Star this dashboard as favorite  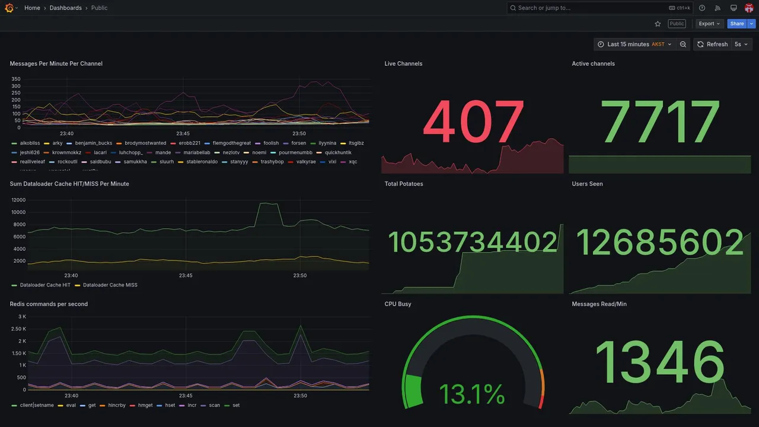(x=658, y=24)
